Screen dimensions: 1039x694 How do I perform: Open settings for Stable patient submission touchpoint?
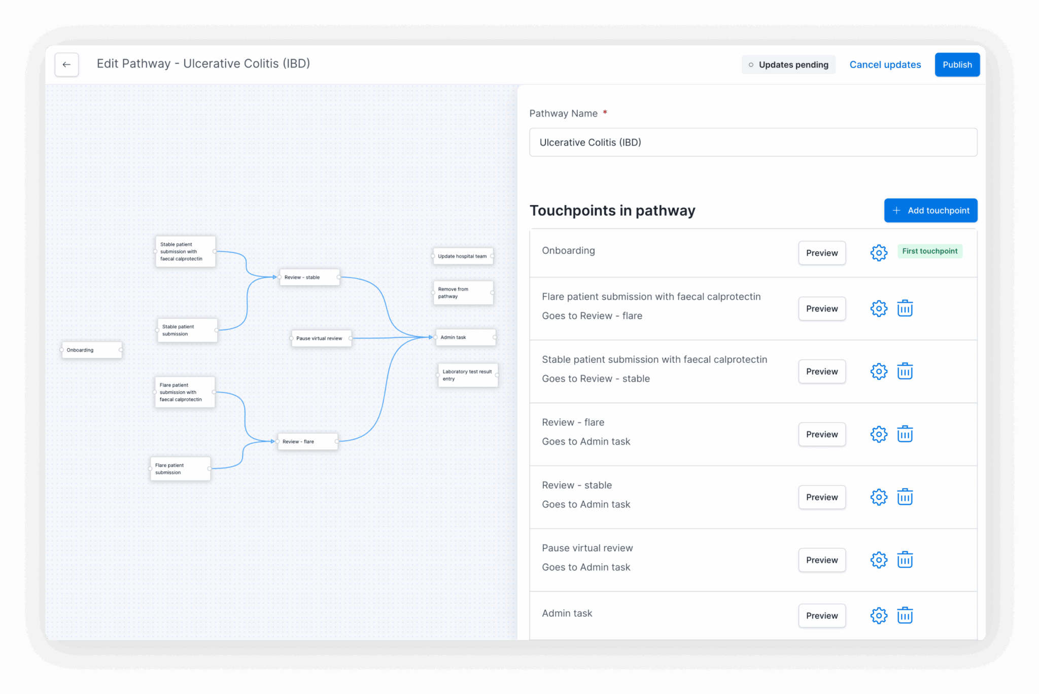pyautogui.click(x=879, y=371)
